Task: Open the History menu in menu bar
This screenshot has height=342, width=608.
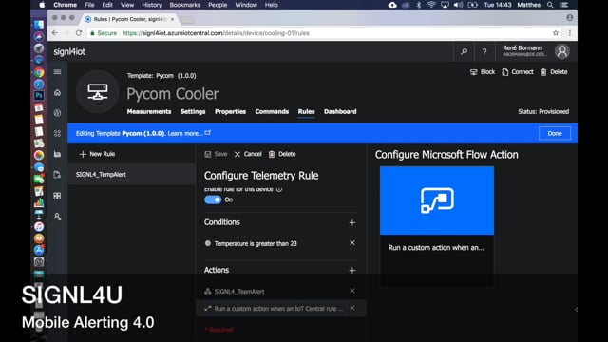Action: tap(152, 5)
